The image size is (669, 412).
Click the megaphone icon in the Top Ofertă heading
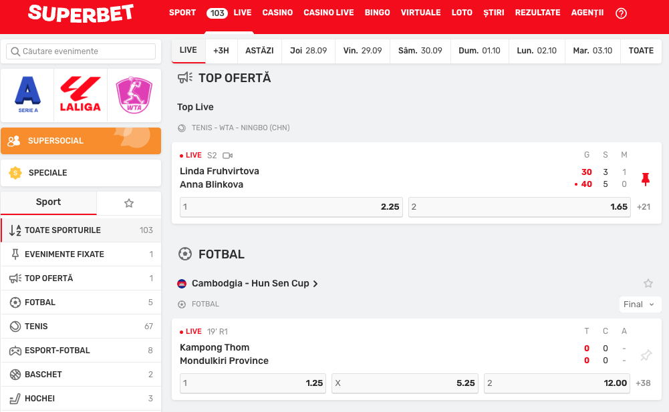[x=185, y=77]
